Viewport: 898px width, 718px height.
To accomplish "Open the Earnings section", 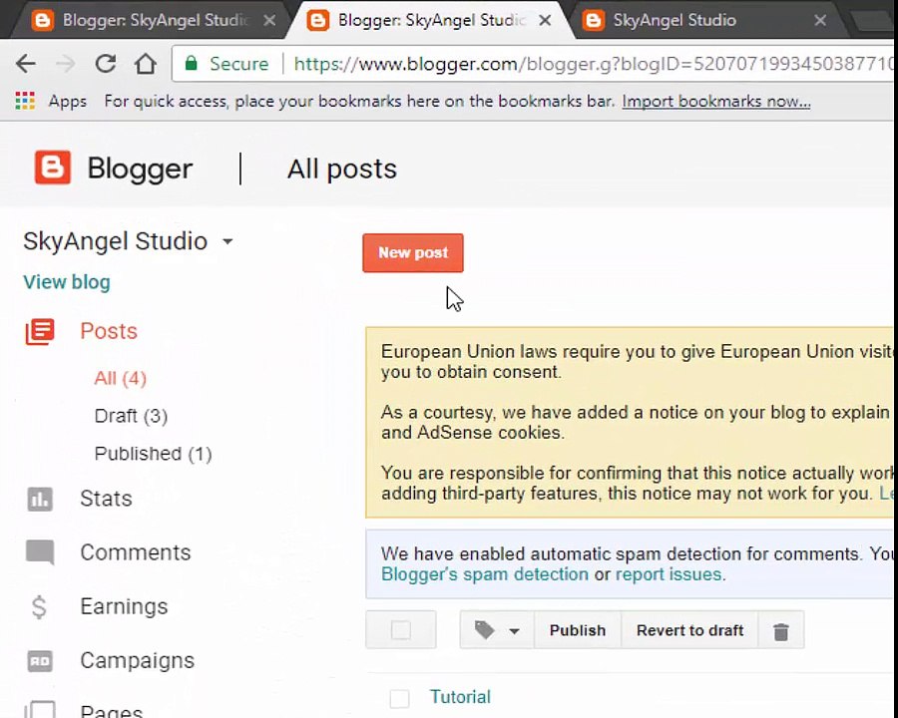I will click(x=124, y=606).
